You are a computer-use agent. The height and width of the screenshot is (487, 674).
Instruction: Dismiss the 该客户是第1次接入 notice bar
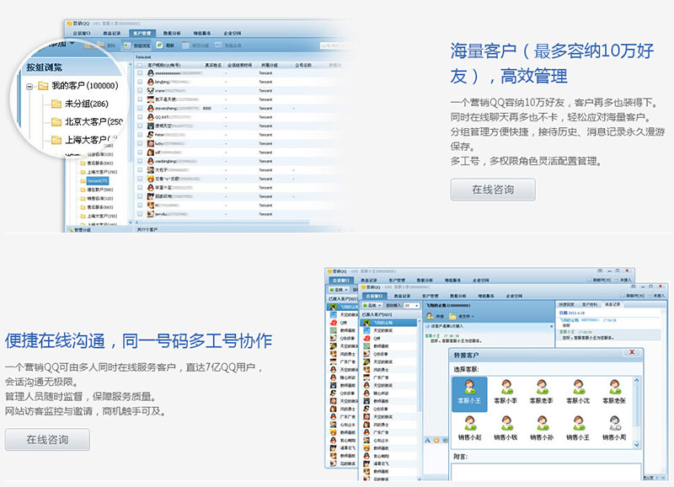pos(552,327)
